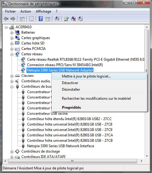Choose Mettre à jour le pilote logiciel...
The width and height of the screenshot is (152, 173).
point(99,76)
